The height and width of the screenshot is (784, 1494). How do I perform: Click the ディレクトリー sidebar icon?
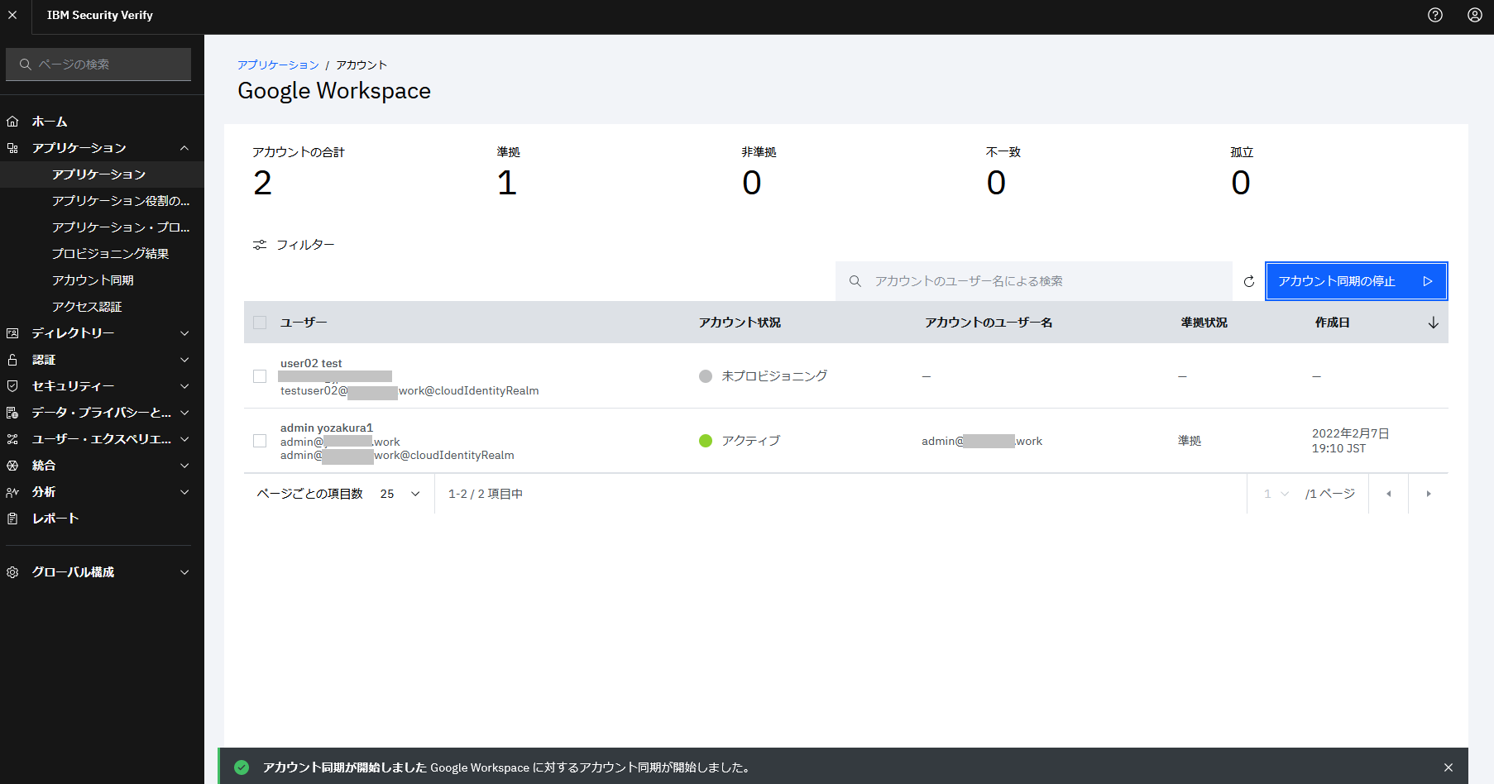(x=12, y=333)
